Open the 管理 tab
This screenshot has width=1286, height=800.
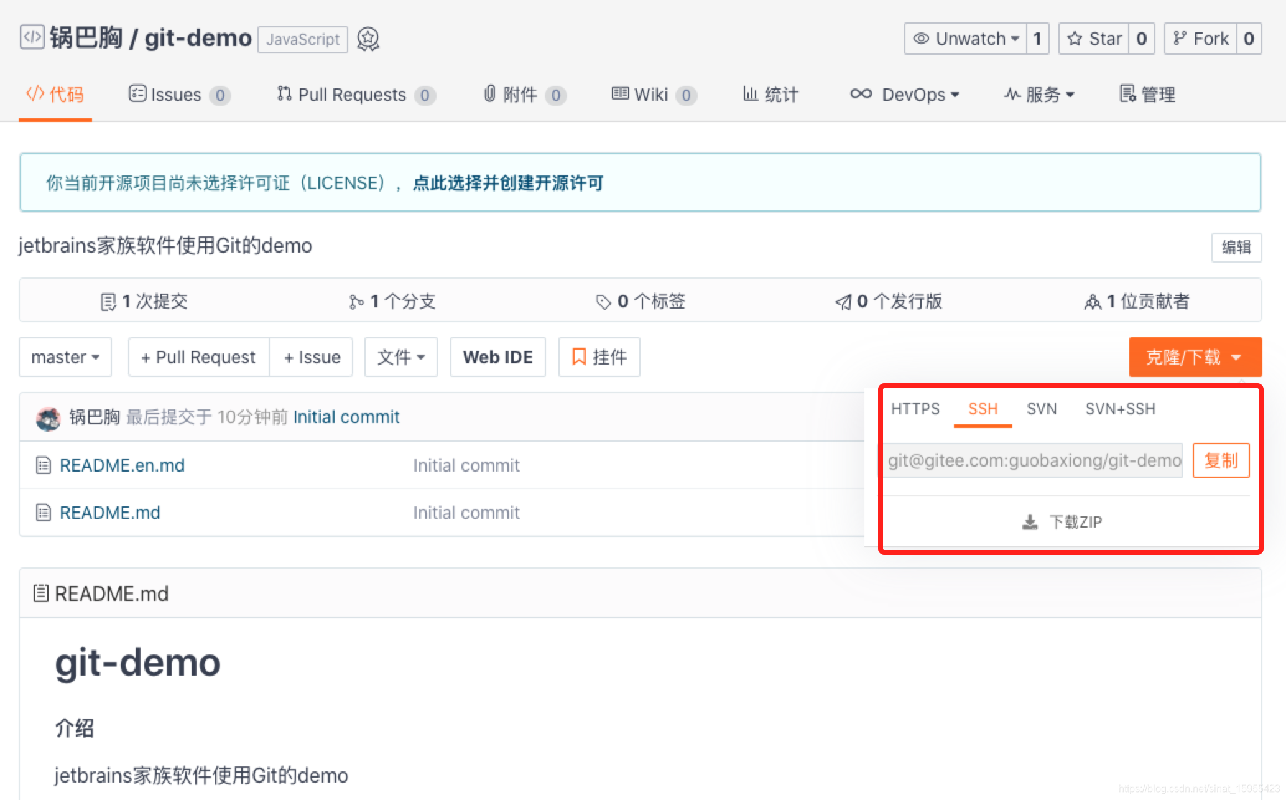(1147, 95)
